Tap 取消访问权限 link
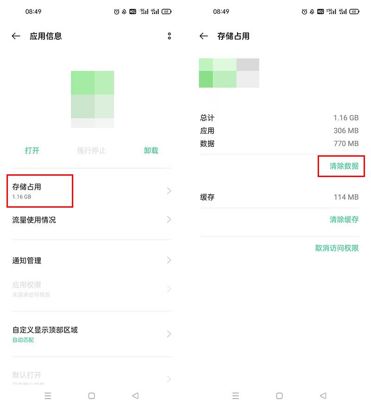This screenshot has width=371, height=407. 337,248
